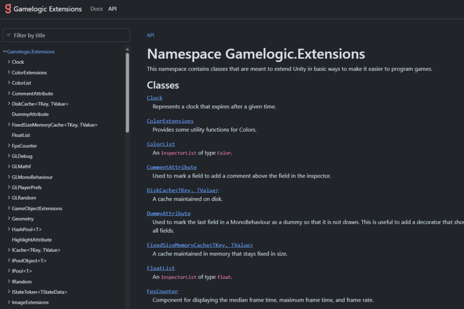Expand the FpsCounter sidebar chevron
464x309 pixels.
tap(9, 146)
